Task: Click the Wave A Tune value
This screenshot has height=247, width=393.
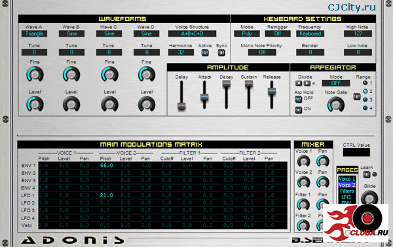Action: point(34,52)
